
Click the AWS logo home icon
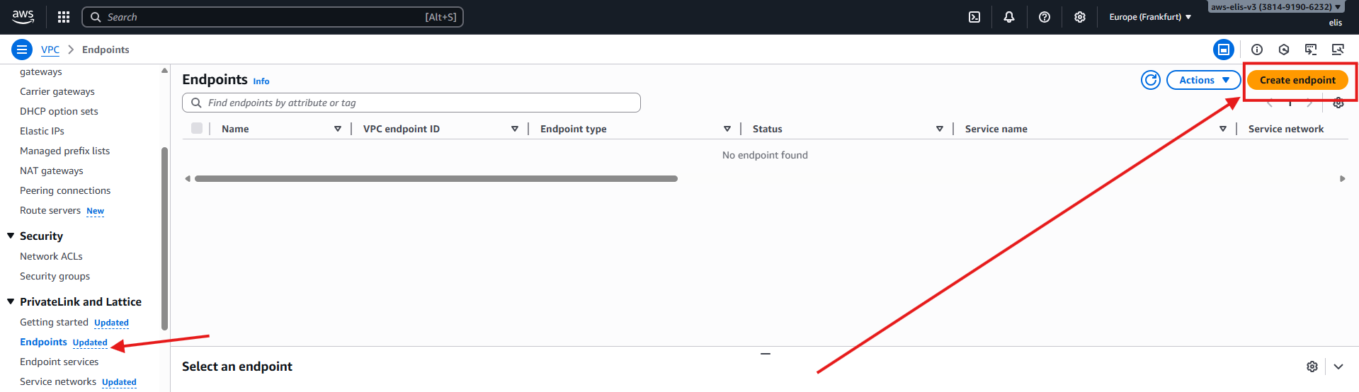(x=23, y=17)
